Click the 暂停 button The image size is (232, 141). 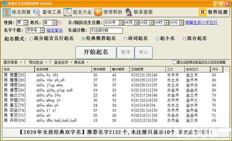pyautogui.click(x=126, y=53)
